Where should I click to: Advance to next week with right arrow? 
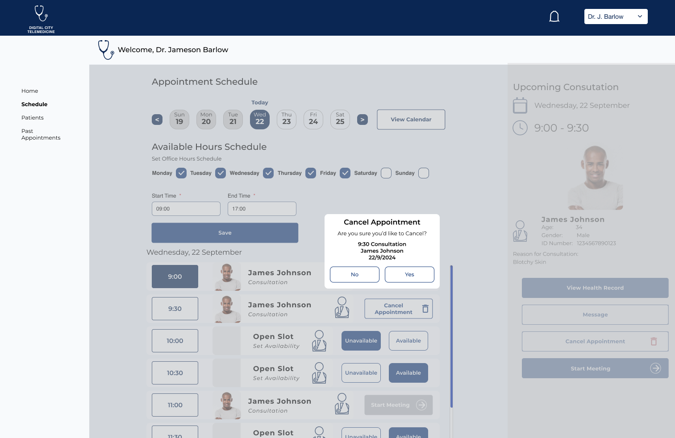coord(362,120)
